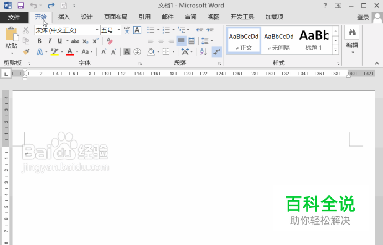383x245 pixels.
Task: Open the bullets list dropdown arrow
Action: (x=158, y=30)
